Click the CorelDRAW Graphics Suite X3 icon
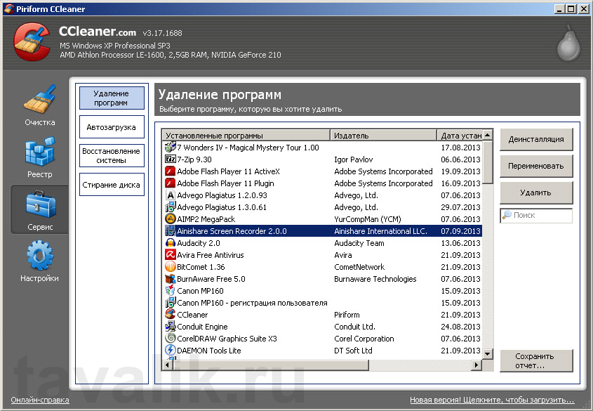 pyautogui.click(x=171, y=339)
